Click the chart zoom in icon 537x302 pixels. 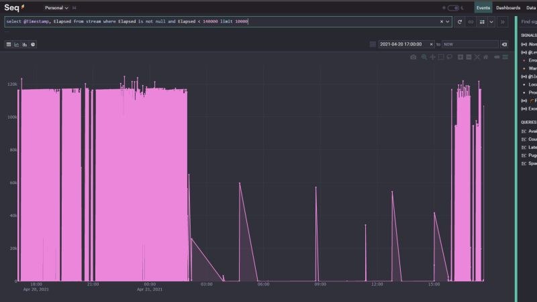coord(460,57)
